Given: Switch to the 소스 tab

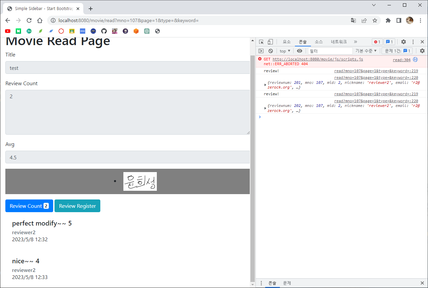Looking at the screenshot, I should 319,42.
